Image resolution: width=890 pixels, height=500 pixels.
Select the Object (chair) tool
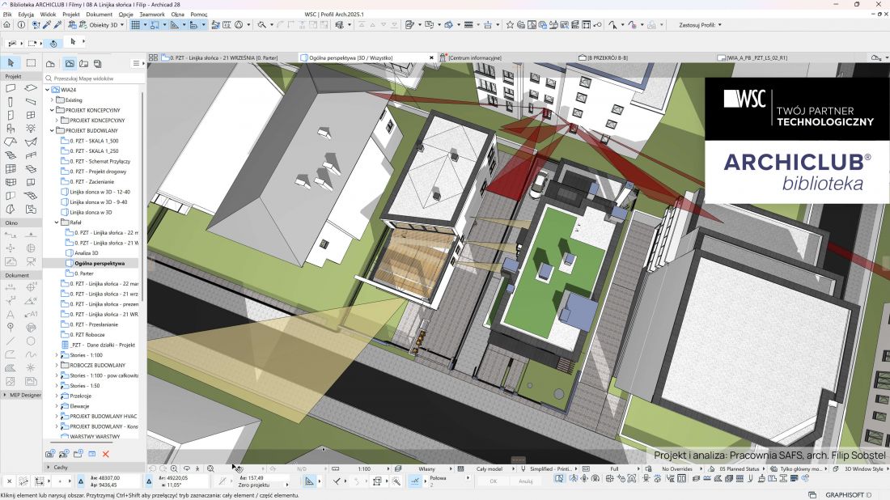pyautogui.click(x=11, y=129)
